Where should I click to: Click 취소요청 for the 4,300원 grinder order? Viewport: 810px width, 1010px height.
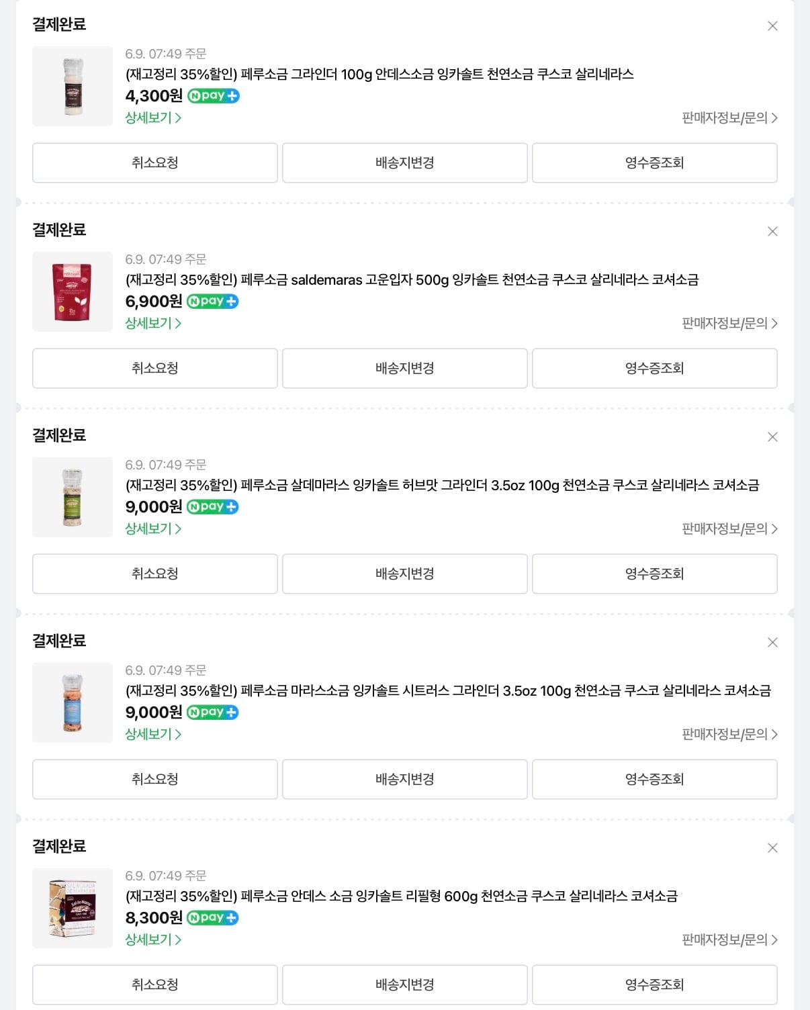155,163
